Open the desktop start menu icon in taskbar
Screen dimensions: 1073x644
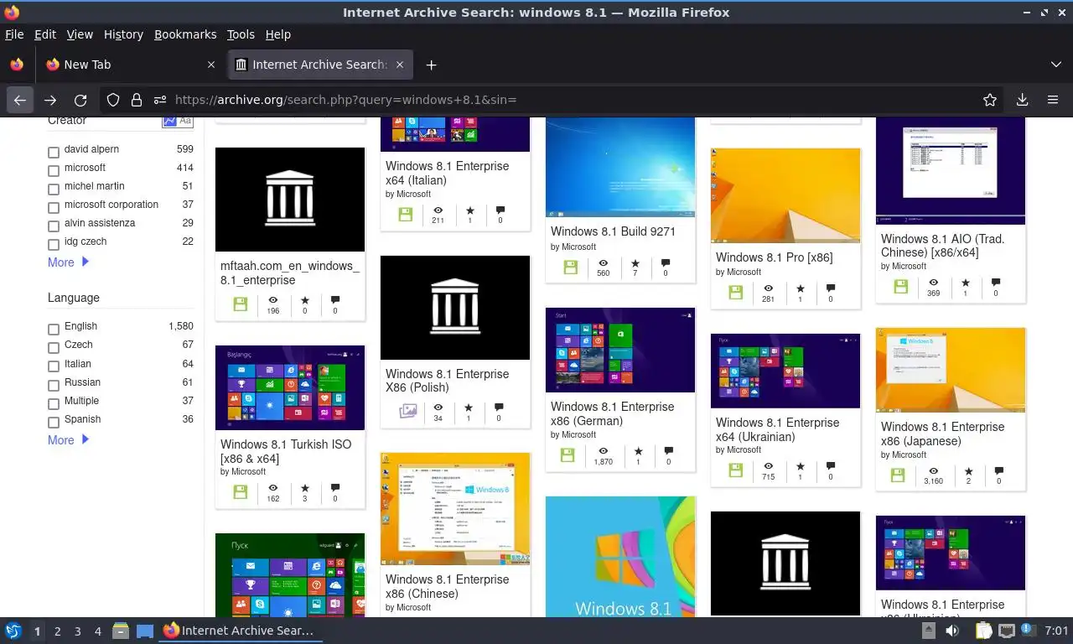[x=13, y=631]
